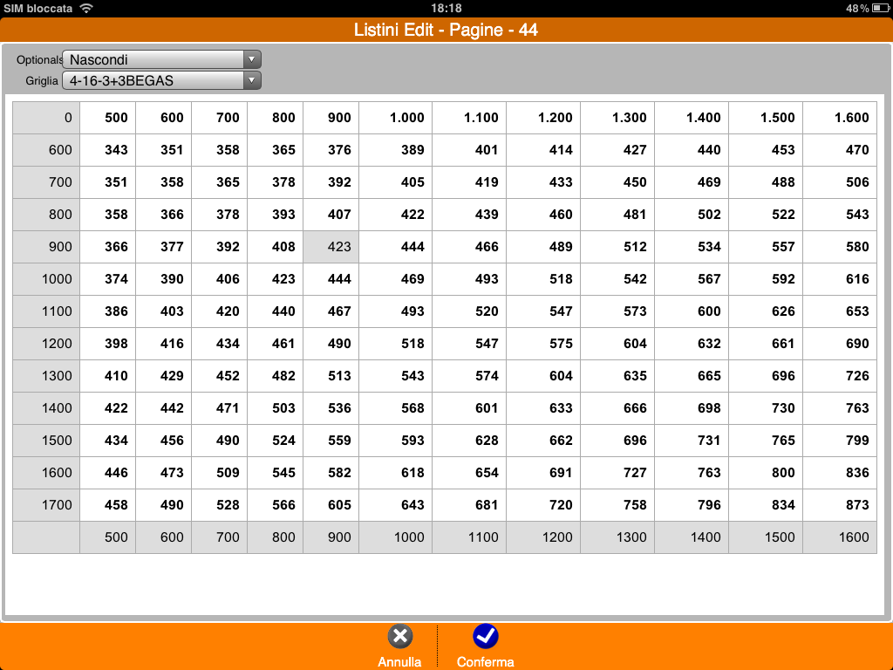The width and height of the screenshot is (893, 670).
Task: Tap the Wi-Fi icon in status bar
Action: tap(85, 8)
